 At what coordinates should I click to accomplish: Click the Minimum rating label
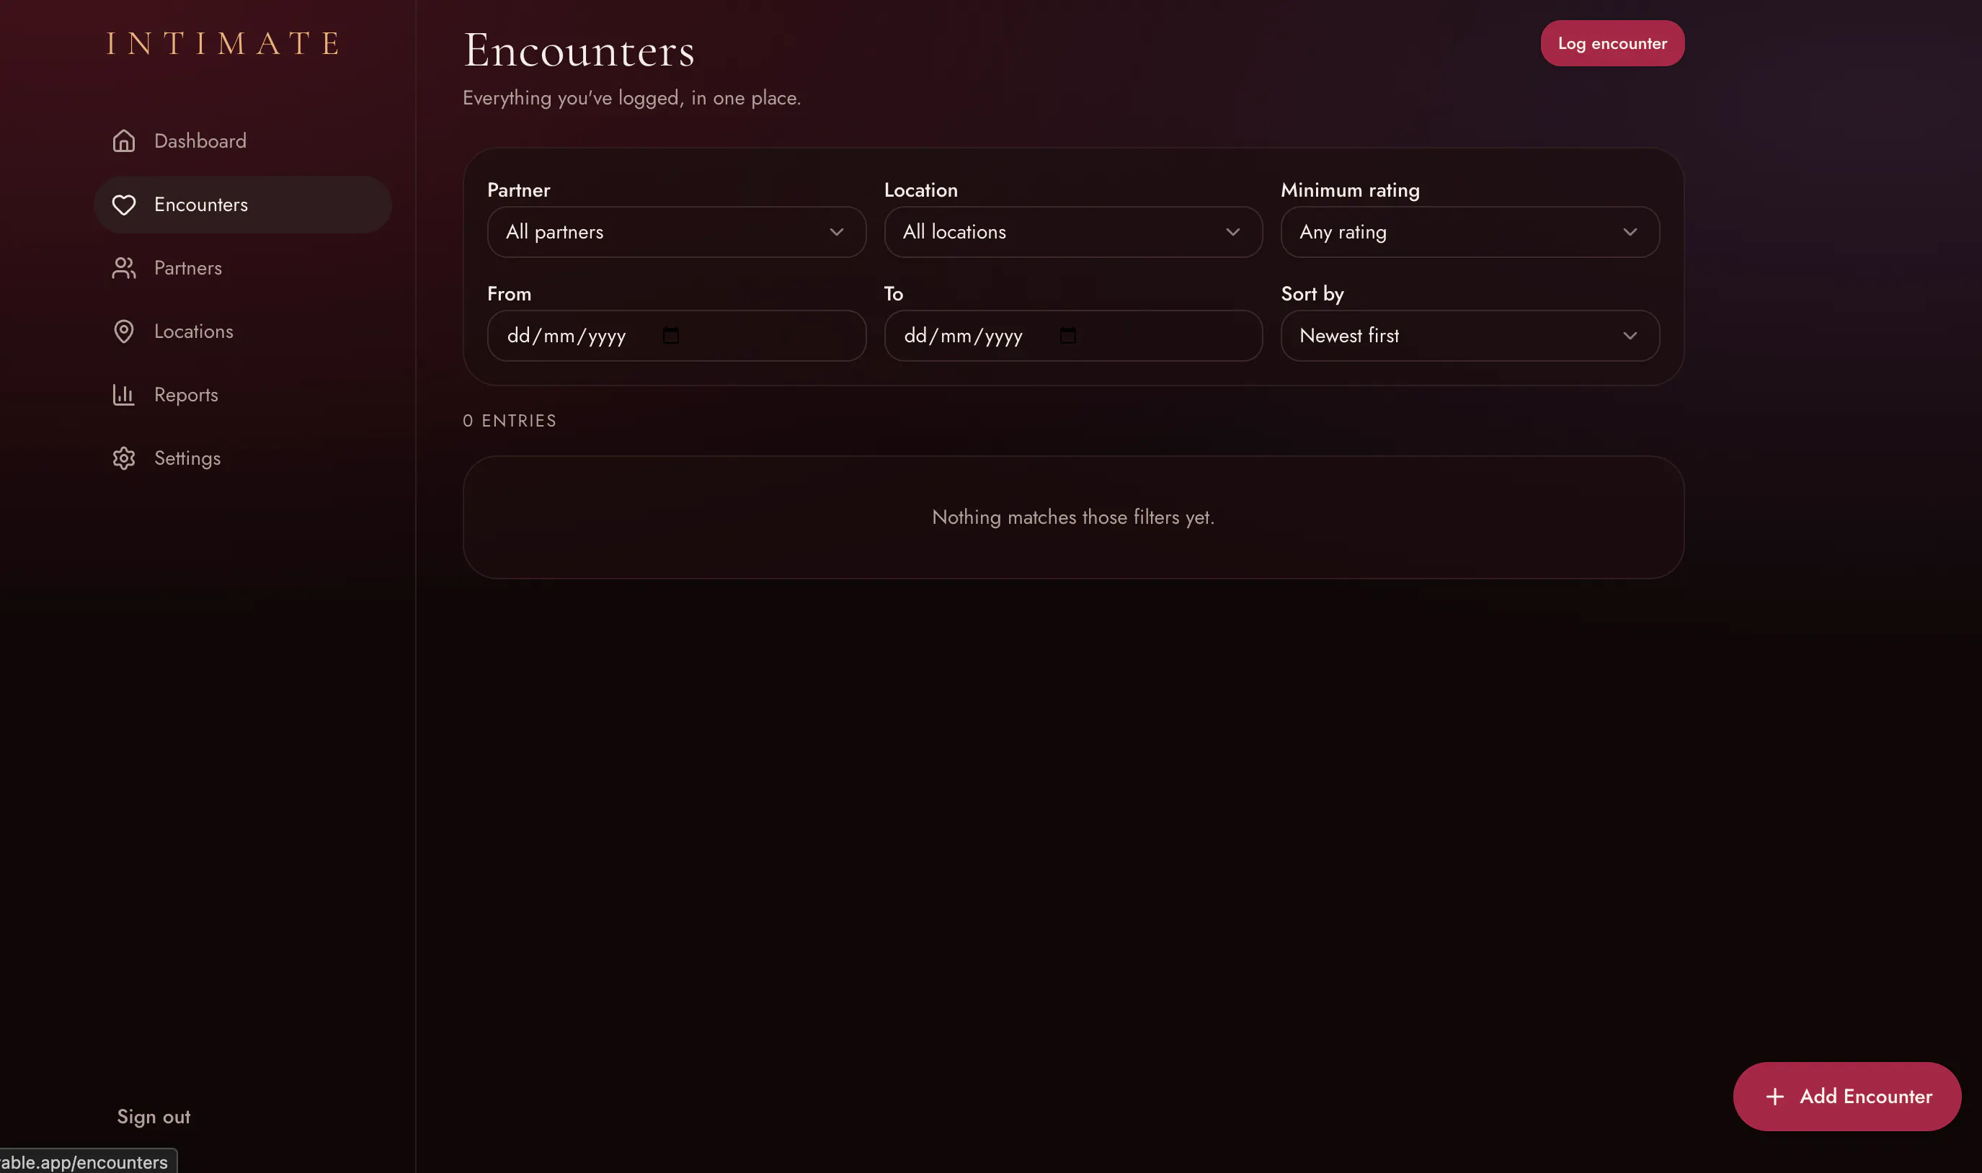click(1349, 190)
